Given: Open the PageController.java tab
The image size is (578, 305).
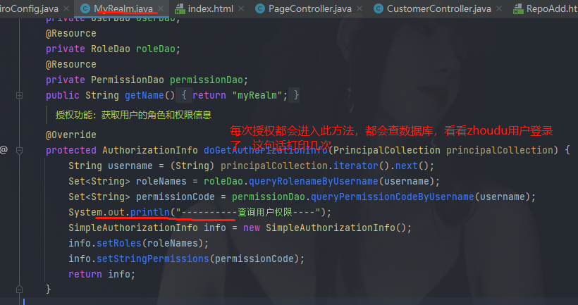Looking at the screenshot, I should pos(309,9).
